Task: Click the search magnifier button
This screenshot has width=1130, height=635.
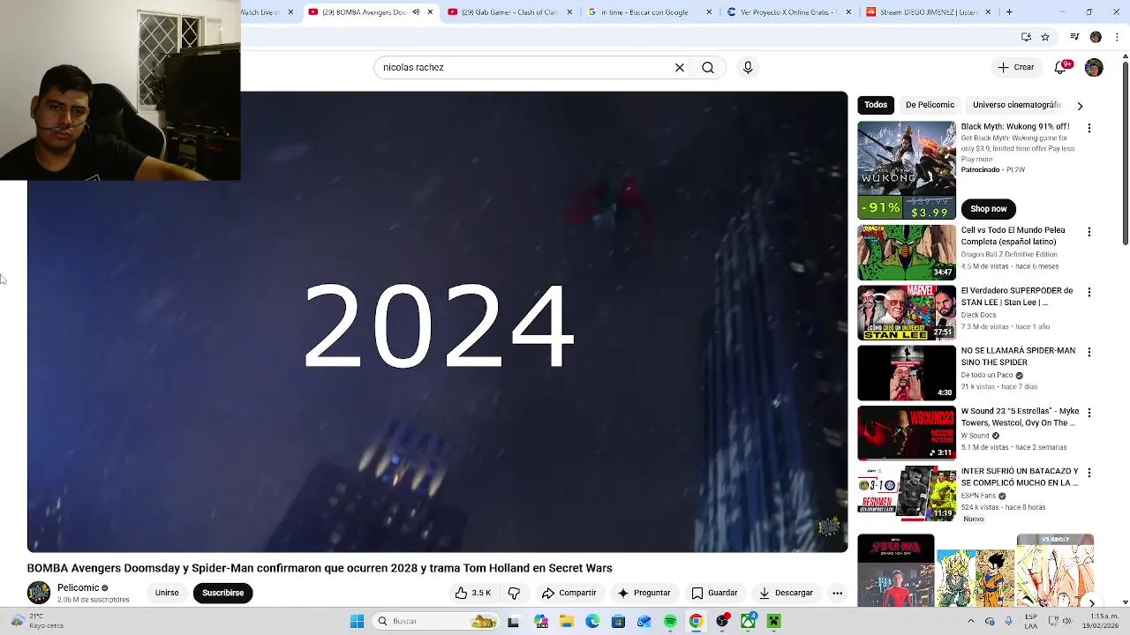Action: tap(708, 67)
